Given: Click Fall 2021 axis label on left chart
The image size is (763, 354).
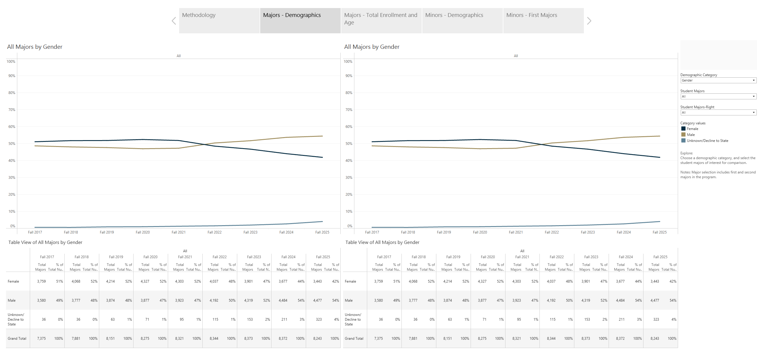Looking at the screenshot, I should [x=179, y=232].
